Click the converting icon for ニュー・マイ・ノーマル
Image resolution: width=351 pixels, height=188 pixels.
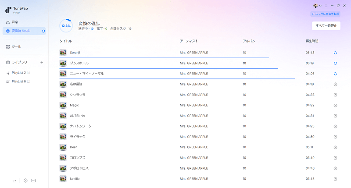point(335,74)
